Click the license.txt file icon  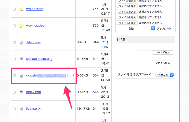pyautogui.click(x=21, y=109)
